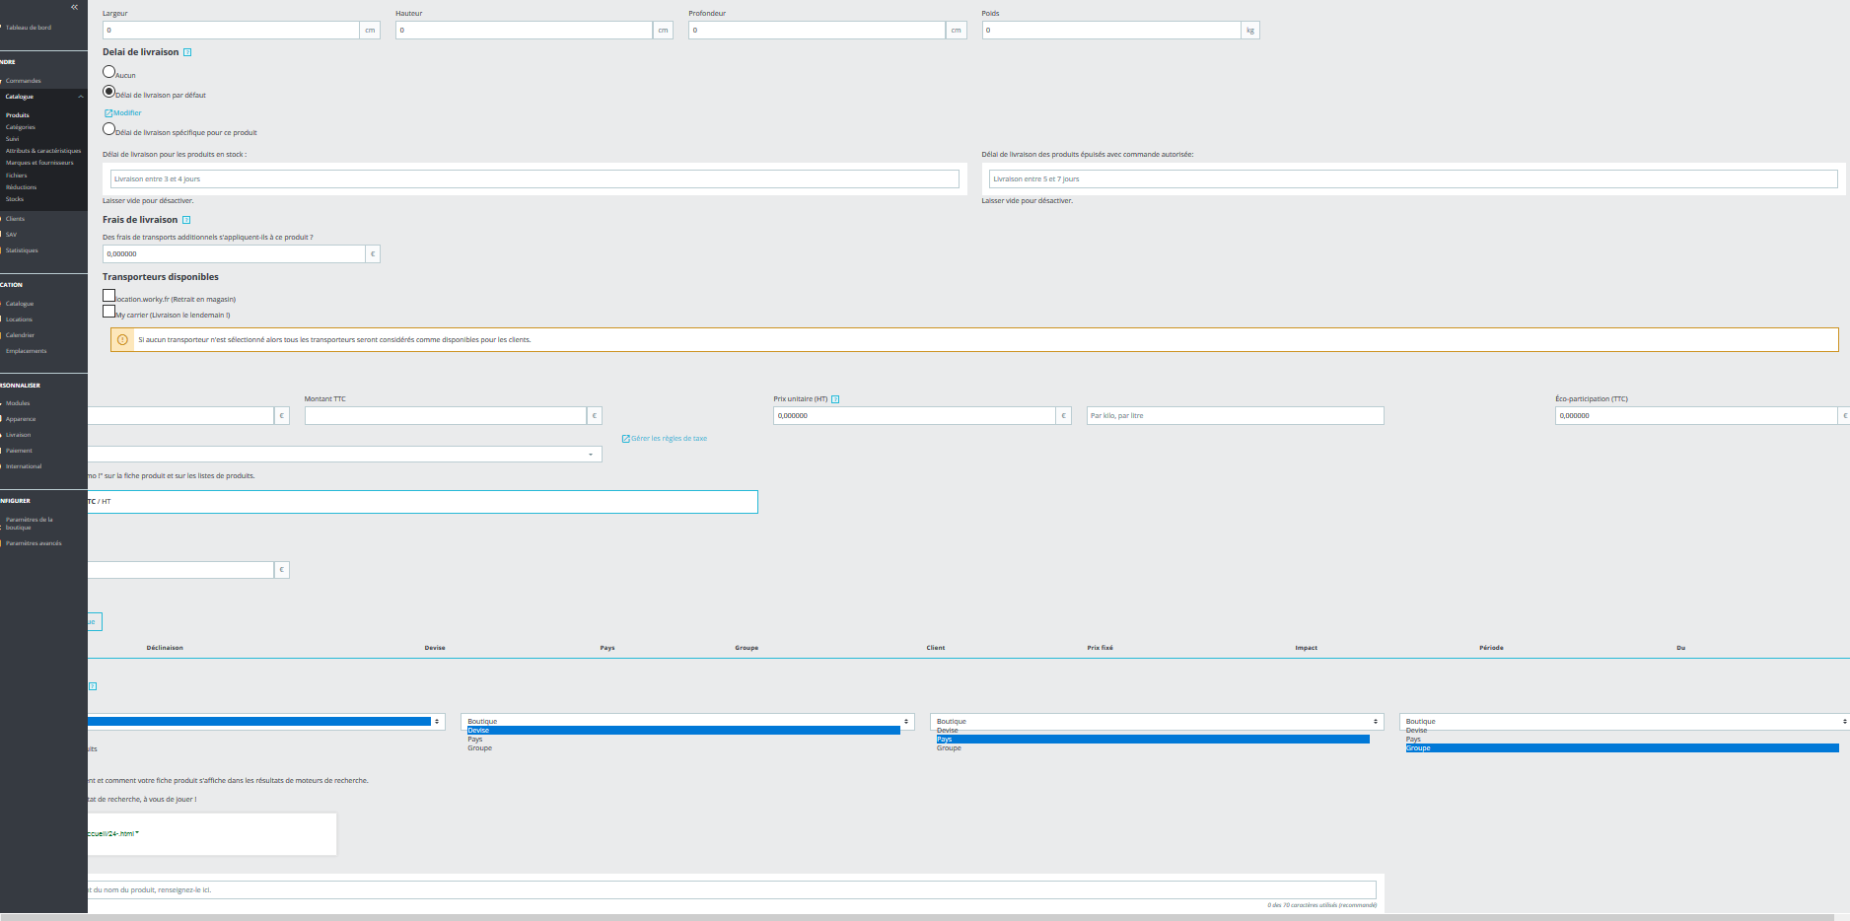The height and width of the screenshot is (921, 1850).
Task: Open Calendrier in the sidebar
Action: pos(20,335)
